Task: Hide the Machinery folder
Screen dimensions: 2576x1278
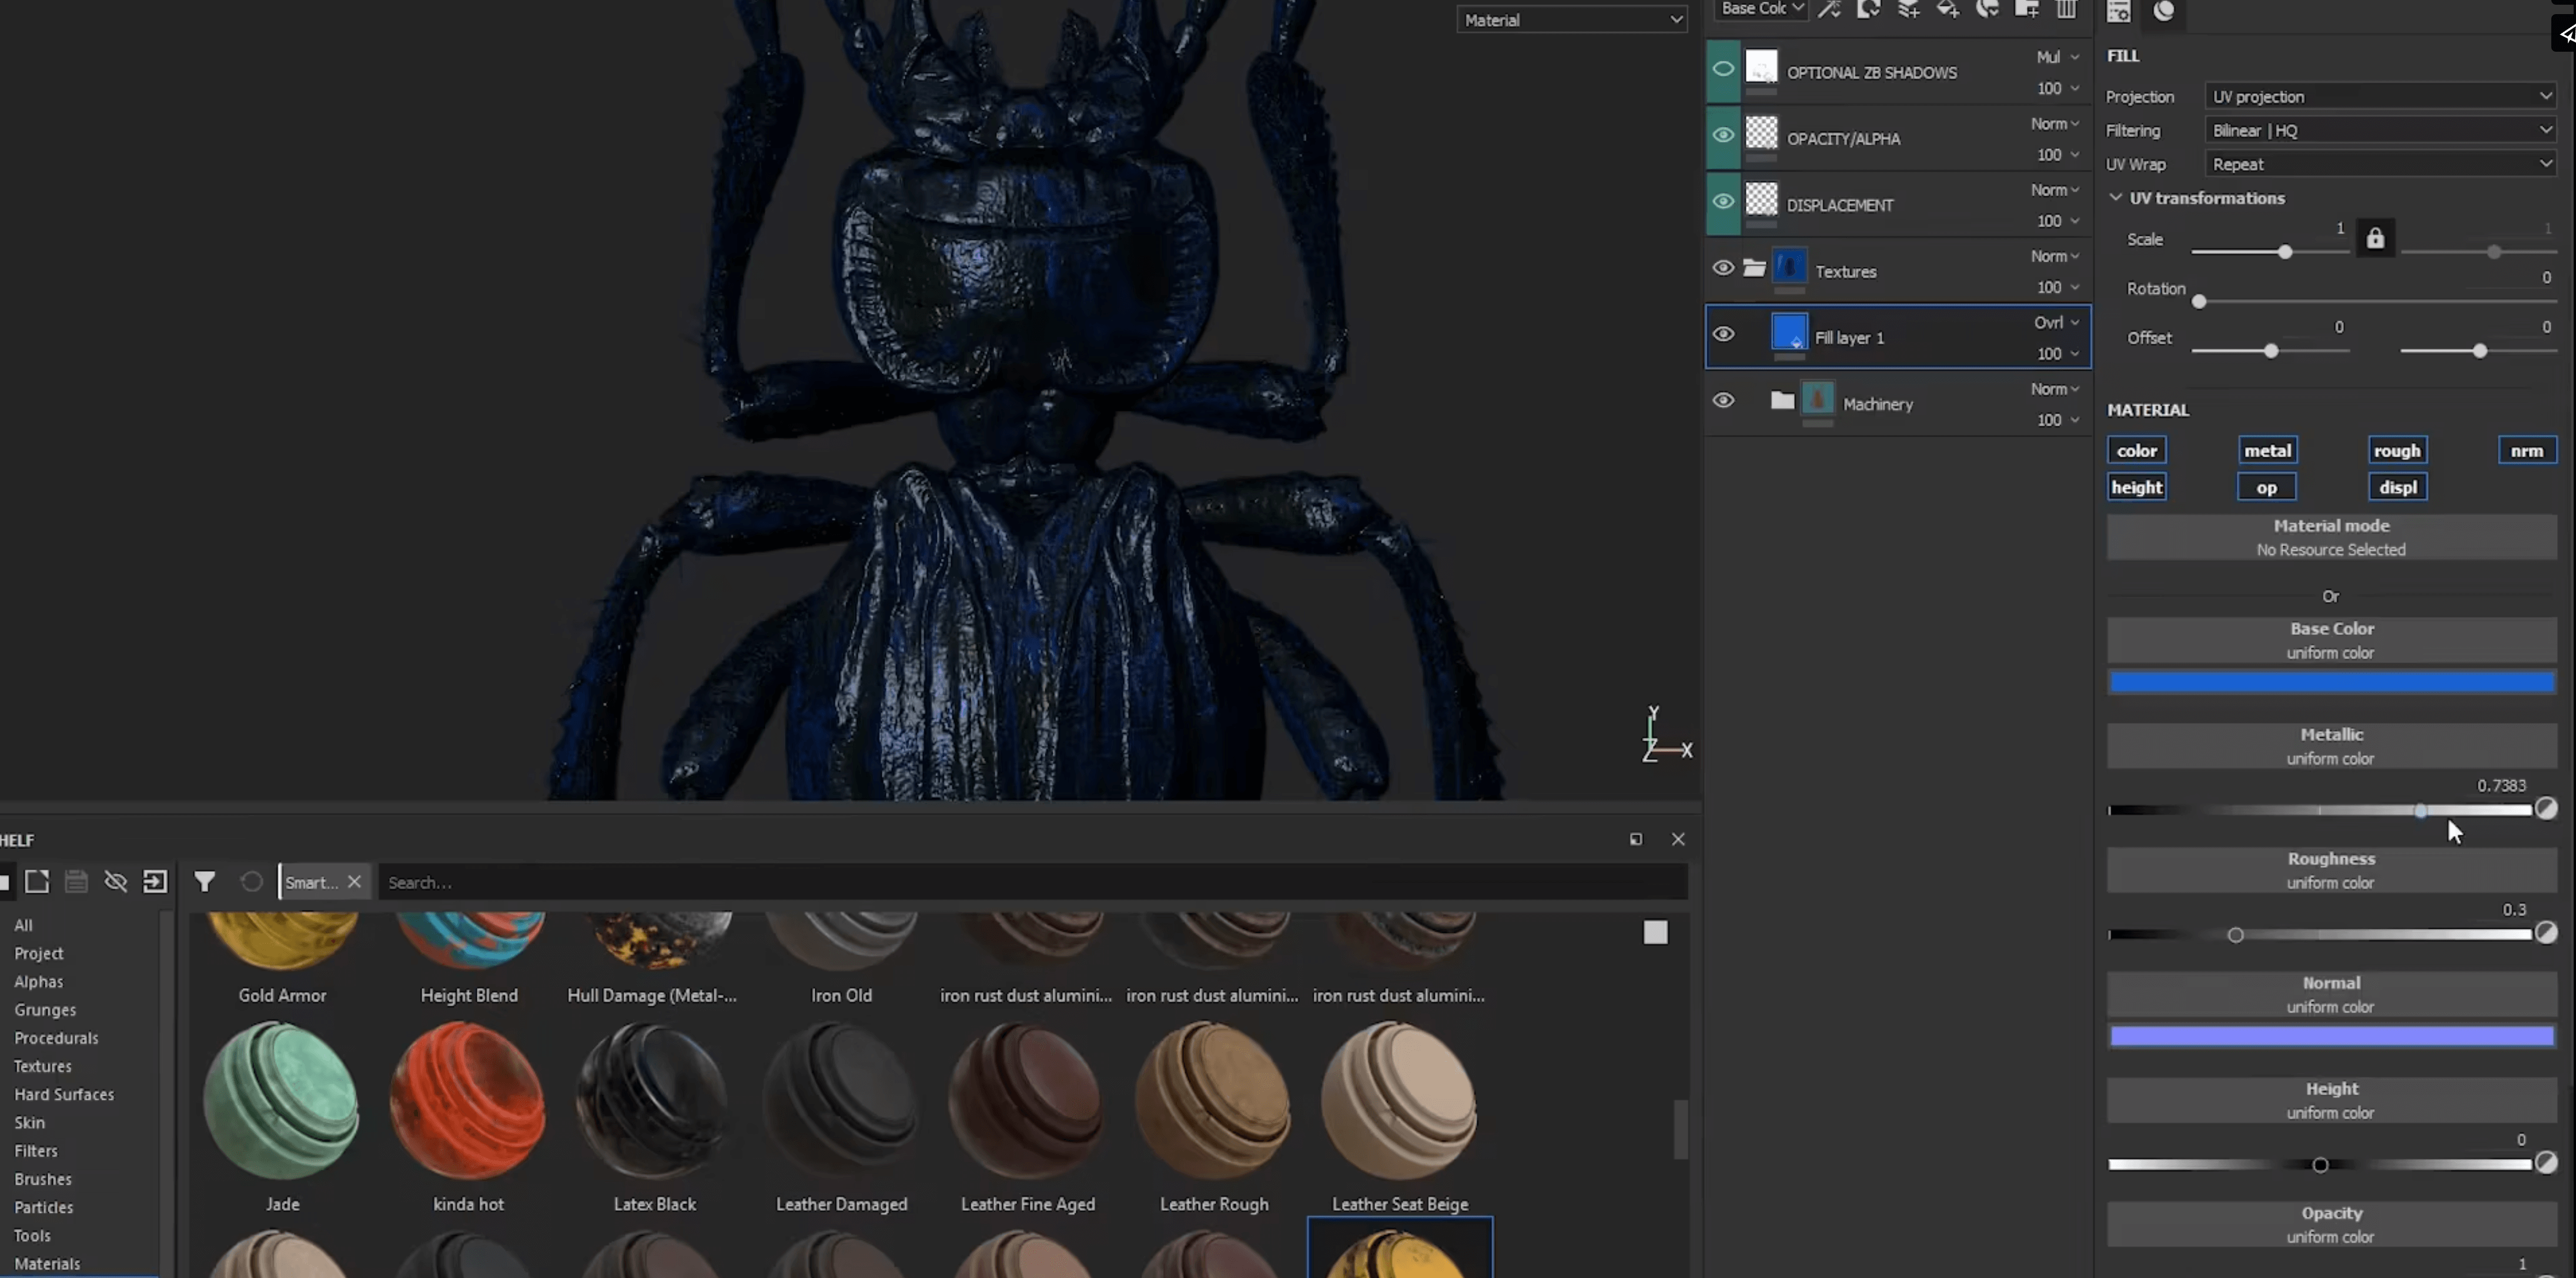Action: tap(1723, 400)
